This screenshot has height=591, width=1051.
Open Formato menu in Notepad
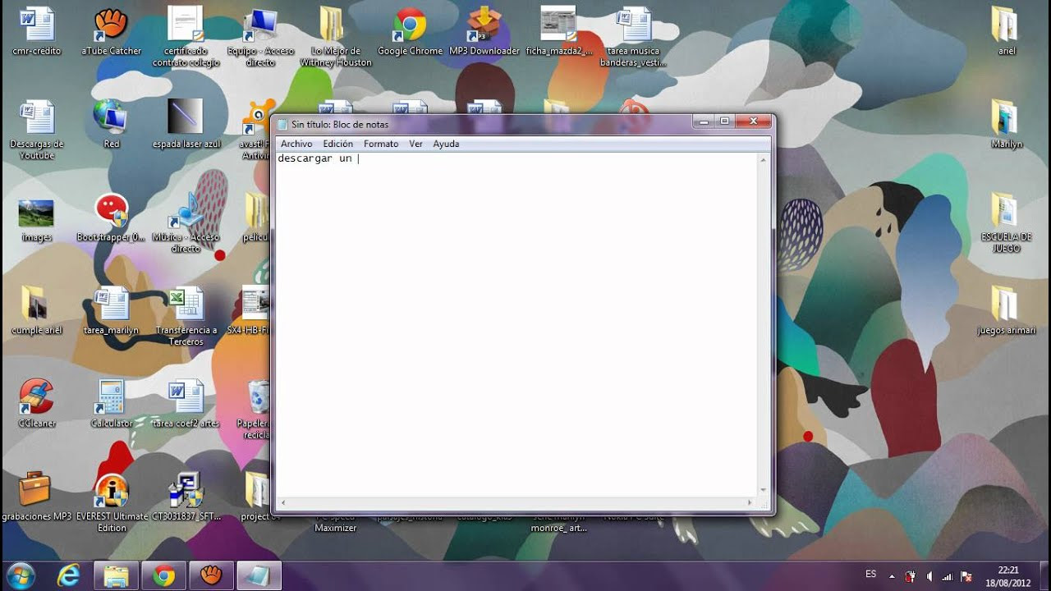tap(381, 144)
